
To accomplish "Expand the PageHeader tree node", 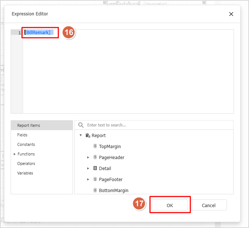I will click(88, 157).
